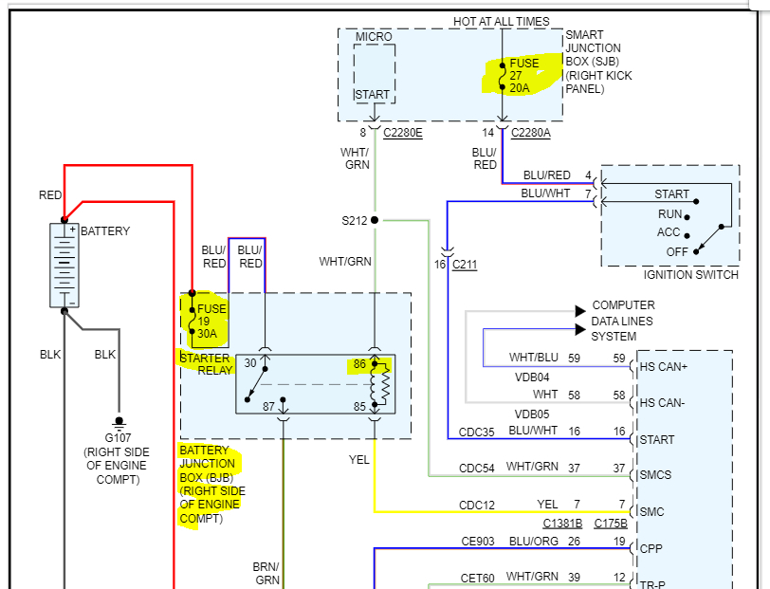Select OFF position in ignition switch
This screenshot has width=770, height=589.
coord(677,251)
